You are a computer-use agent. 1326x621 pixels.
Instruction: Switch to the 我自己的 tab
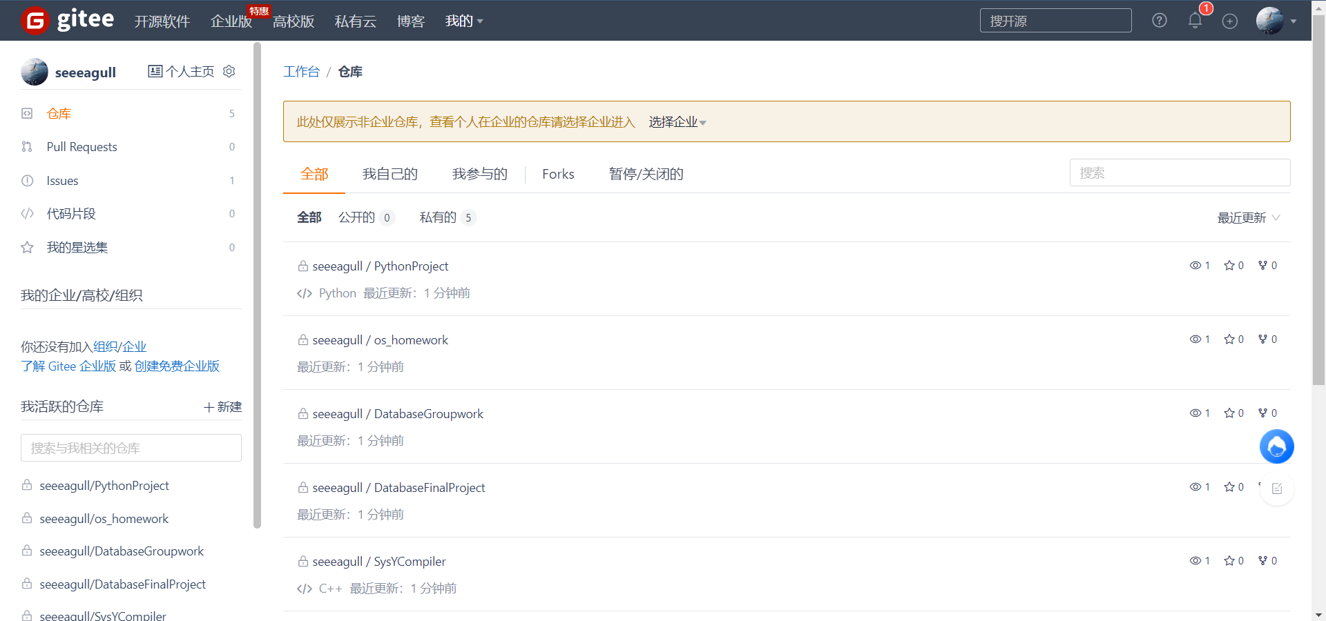pos(390,174)
